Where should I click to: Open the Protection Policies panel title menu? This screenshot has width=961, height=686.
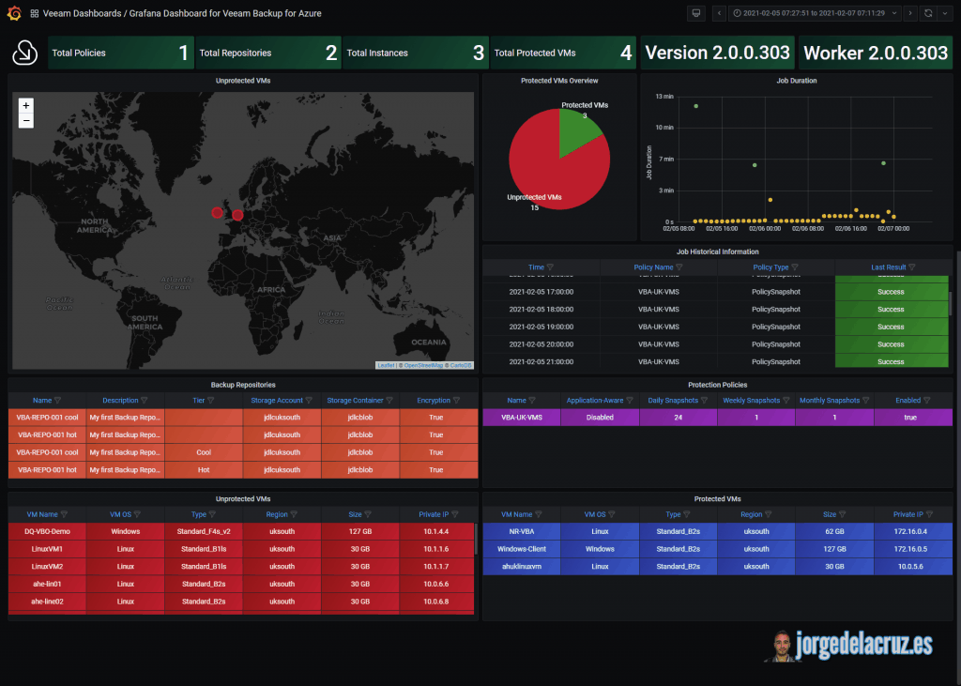point(718,385)
